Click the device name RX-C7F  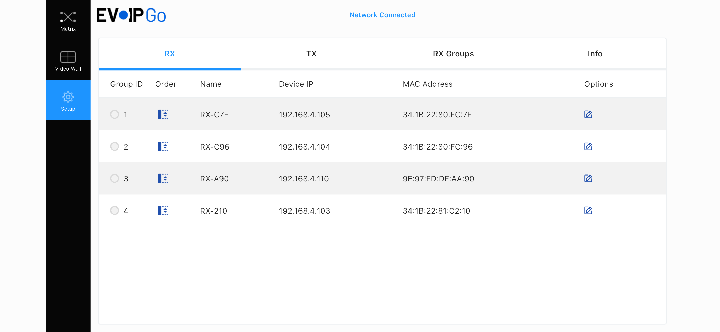(214, 115)
